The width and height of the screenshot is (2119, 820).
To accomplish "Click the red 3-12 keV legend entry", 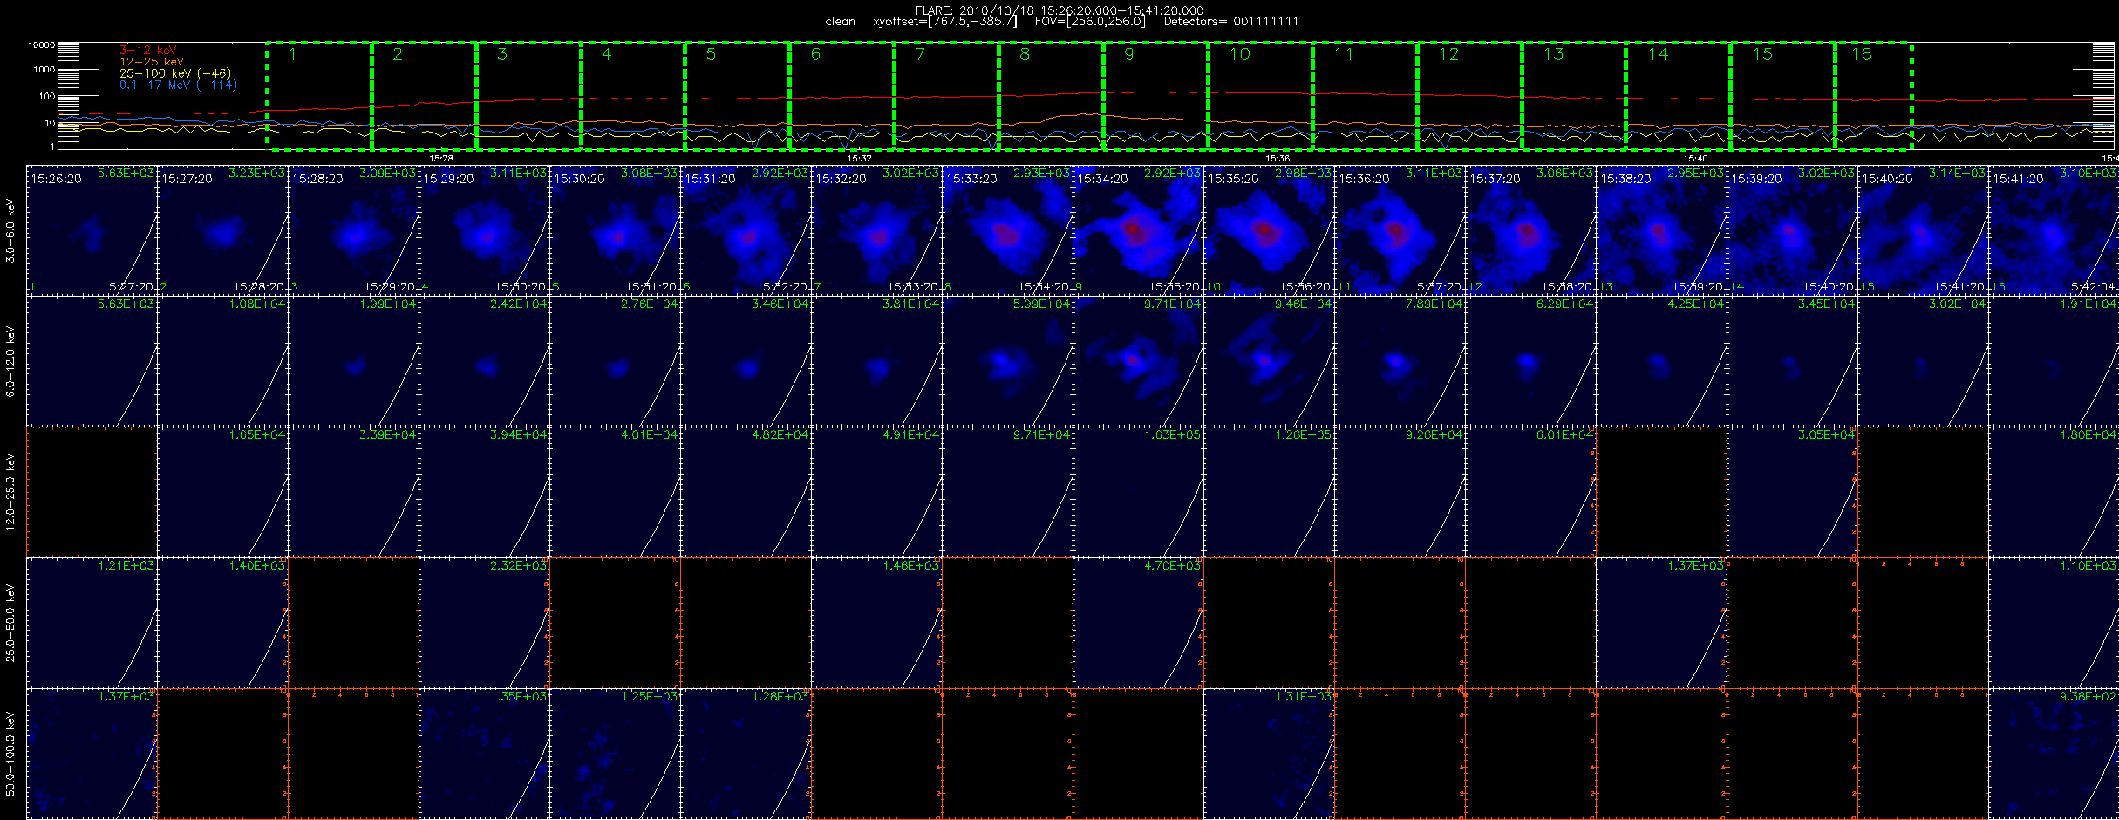I will (147, 51).
